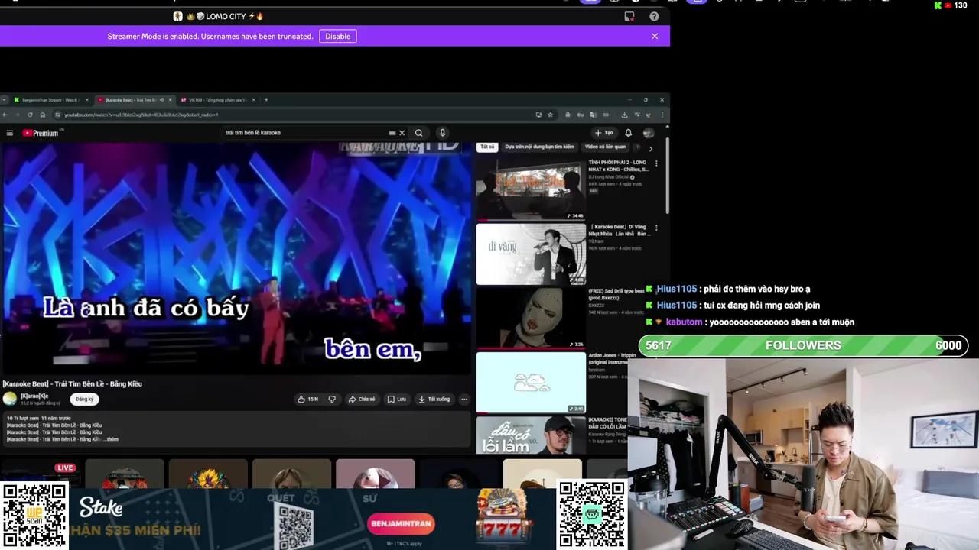Select the Tất cả filter chip

487,147
